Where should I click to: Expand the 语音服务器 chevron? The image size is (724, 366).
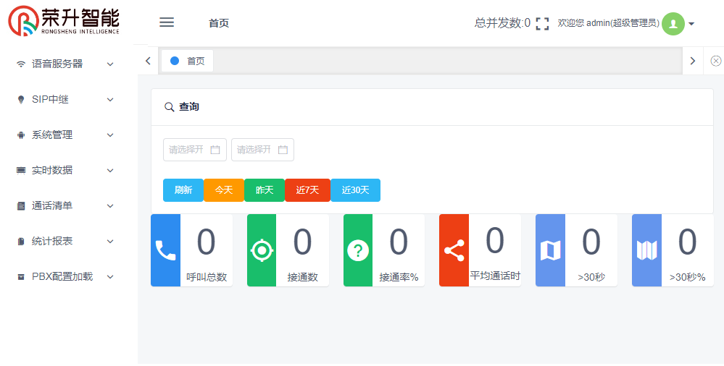pos(110,64)
